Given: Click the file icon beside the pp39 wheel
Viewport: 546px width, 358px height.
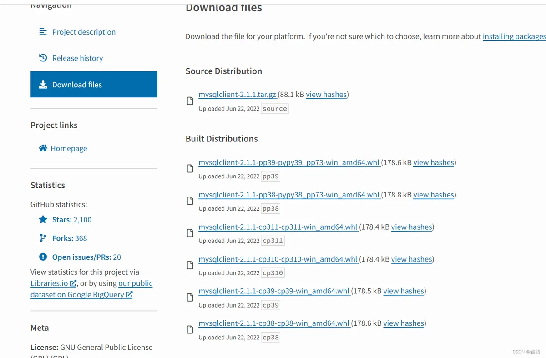Looking at the screenshot, I should click(x=190, y=169).
